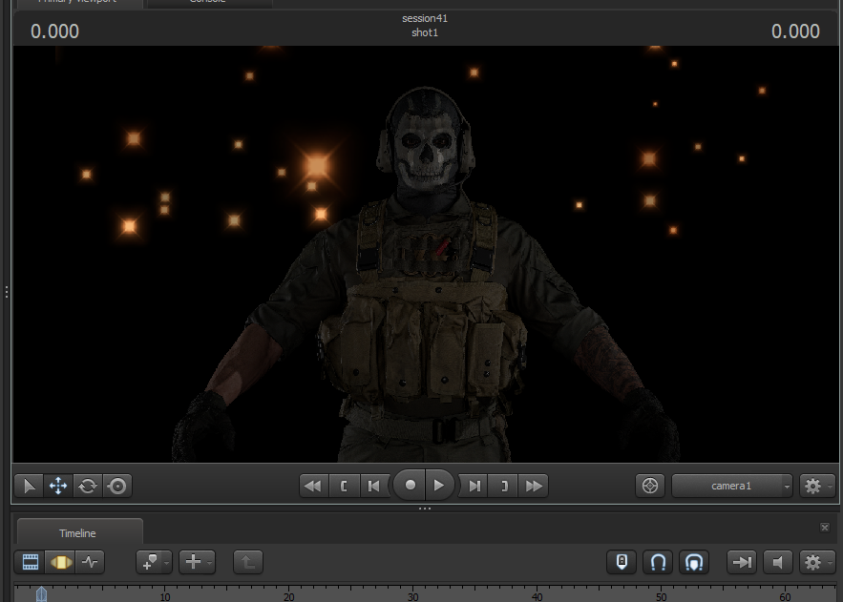Open viewport settings gear menu

coord(816,486)
